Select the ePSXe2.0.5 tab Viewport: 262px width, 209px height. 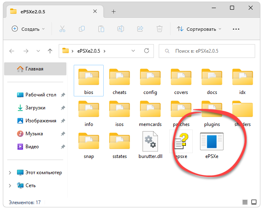point(55,11)
